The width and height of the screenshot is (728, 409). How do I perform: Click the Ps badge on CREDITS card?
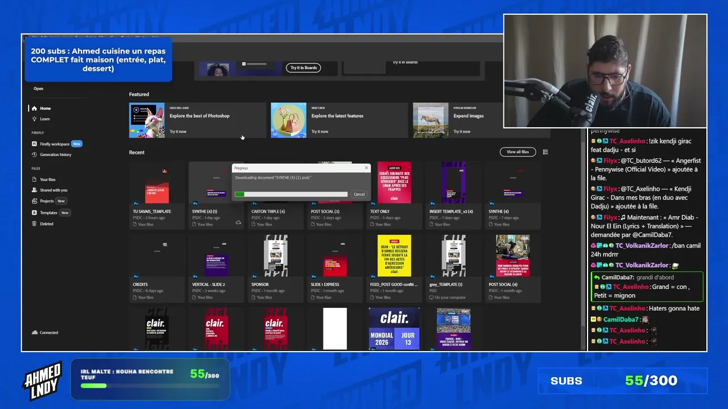(x=136, y=276)
